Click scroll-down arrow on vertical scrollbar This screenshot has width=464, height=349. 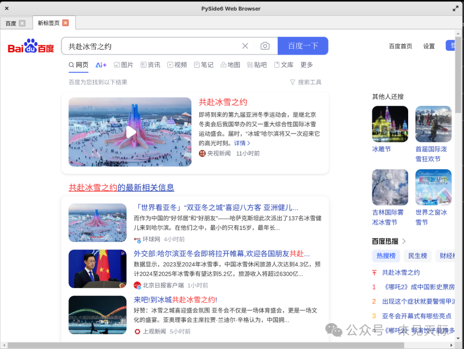(458, 338)
